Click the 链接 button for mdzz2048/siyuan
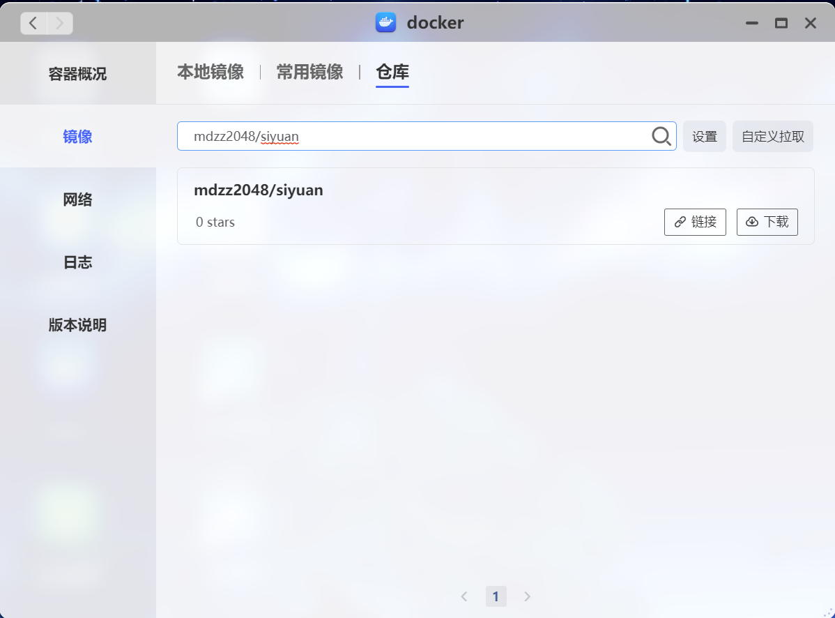Viewport: 835px width, 618px height. (x=695, y=222)
